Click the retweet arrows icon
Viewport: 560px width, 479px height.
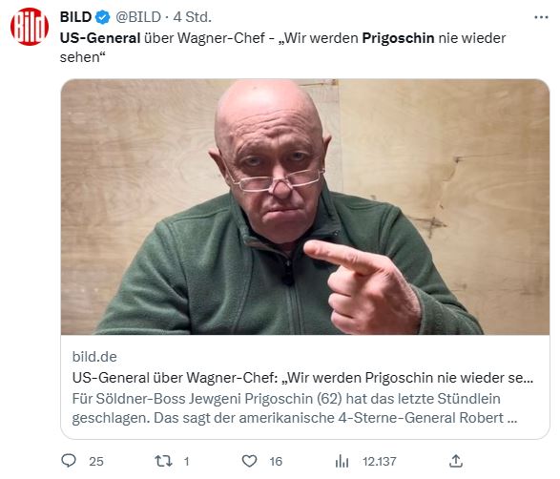163,461
